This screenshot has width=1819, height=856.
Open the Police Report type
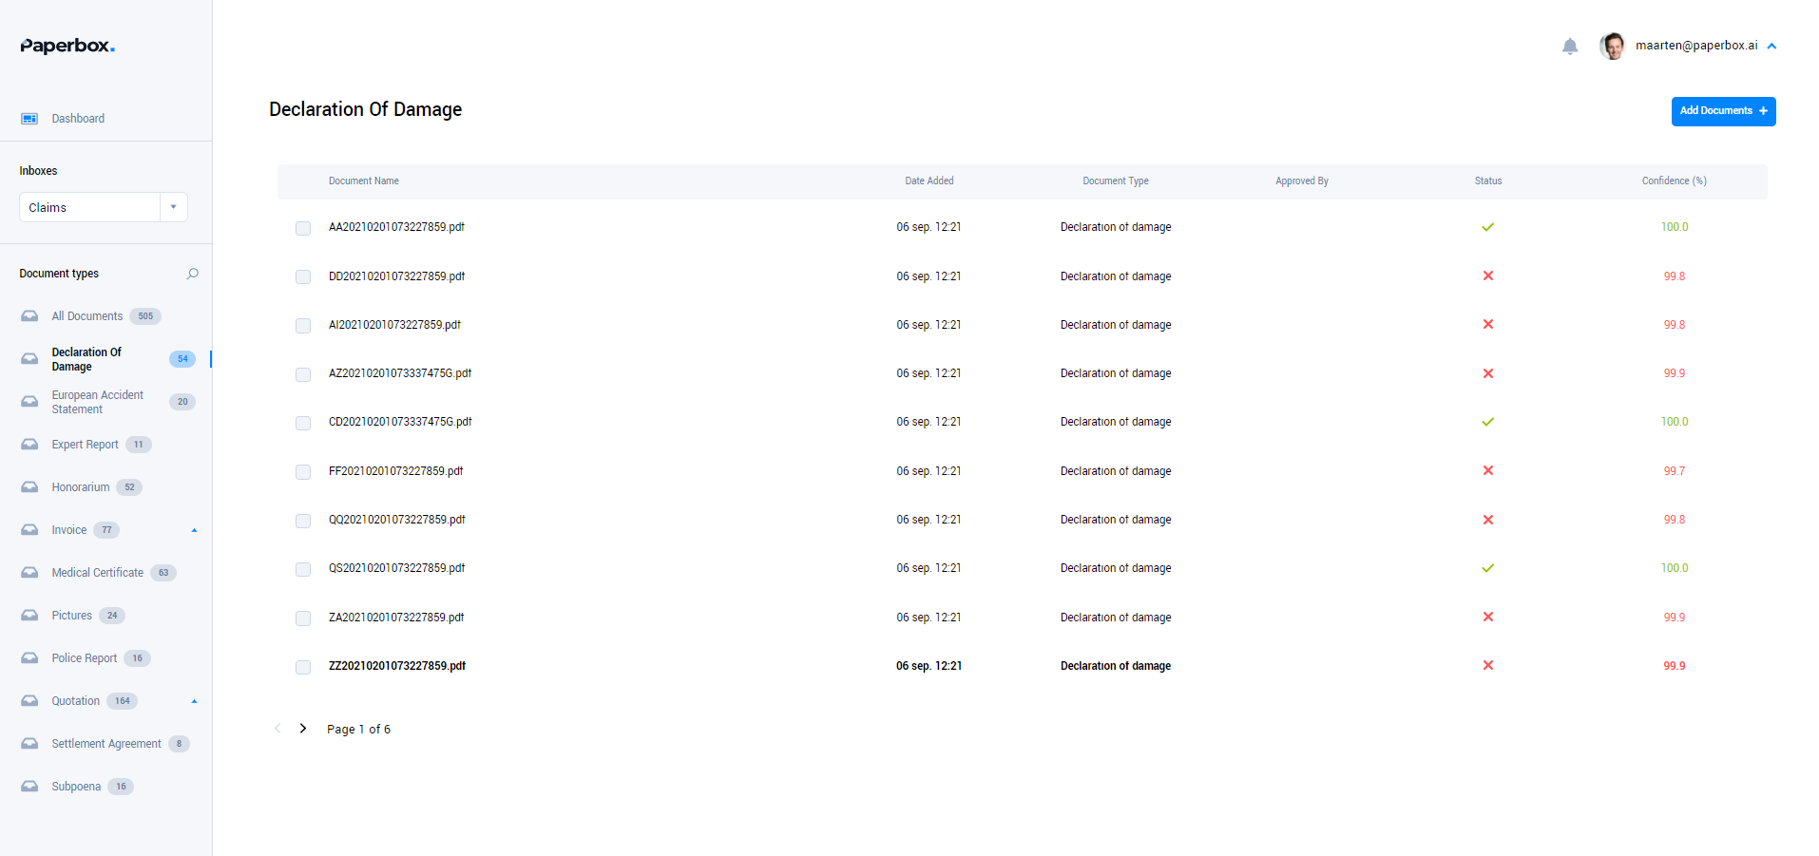pyautogui.click(x=84, y=658)
